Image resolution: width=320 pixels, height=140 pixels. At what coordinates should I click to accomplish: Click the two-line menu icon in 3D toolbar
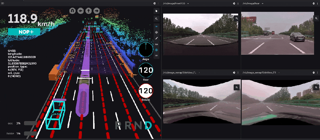coord(157,55)
